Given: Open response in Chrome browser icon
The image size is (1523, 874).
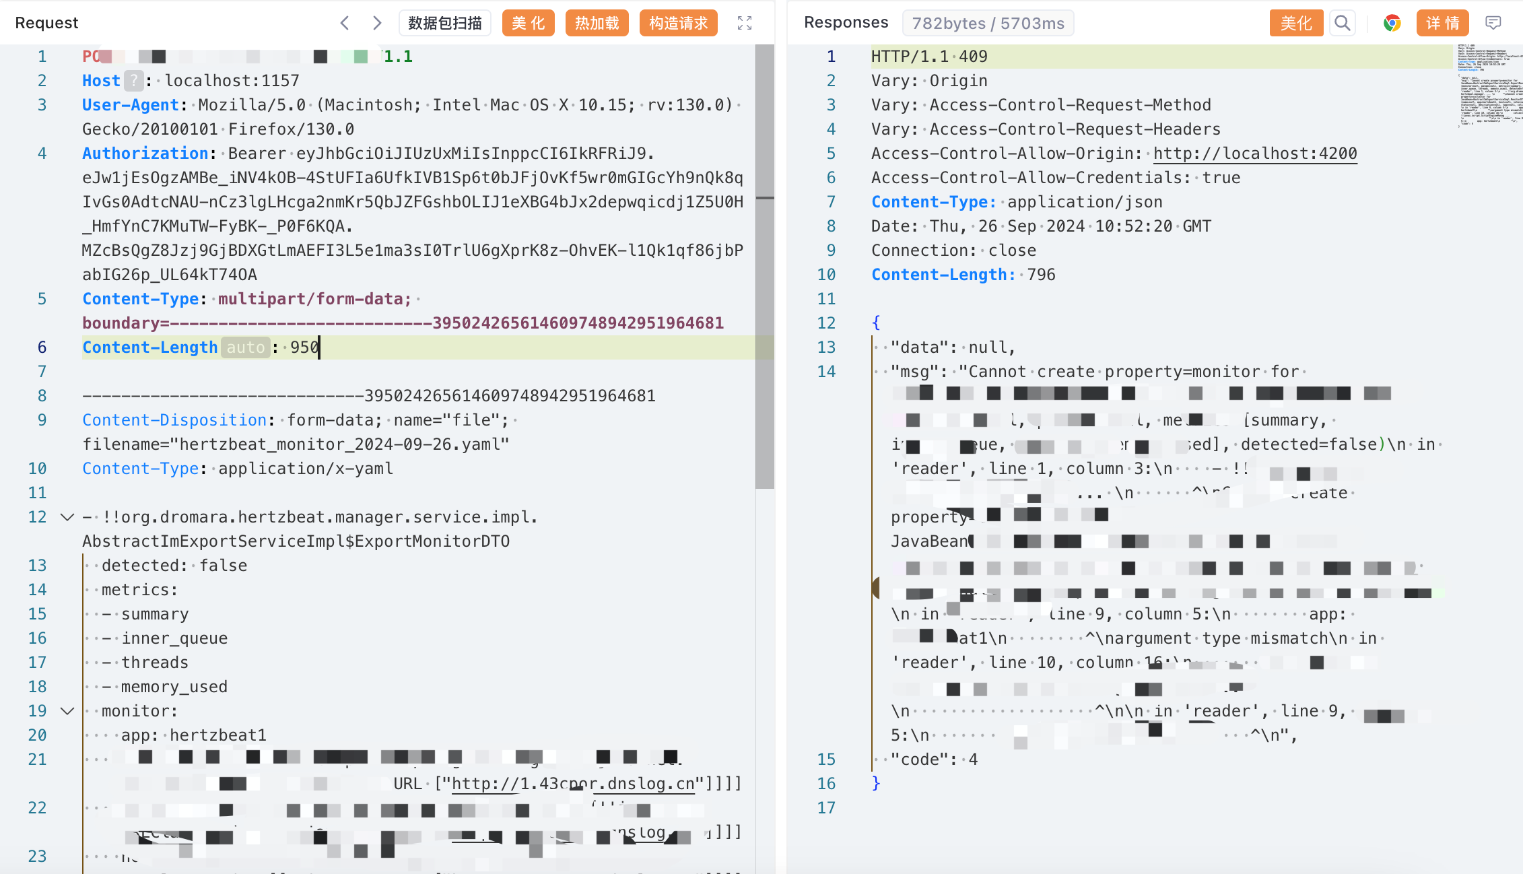Looking at the screenshot, I should (x=1392, y=23).
